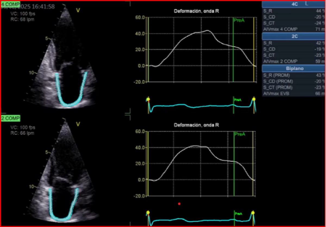Screen dimensions: 326x227
Task: Click the PreA marker in the bottom strain graph
Action: point(240,134)
